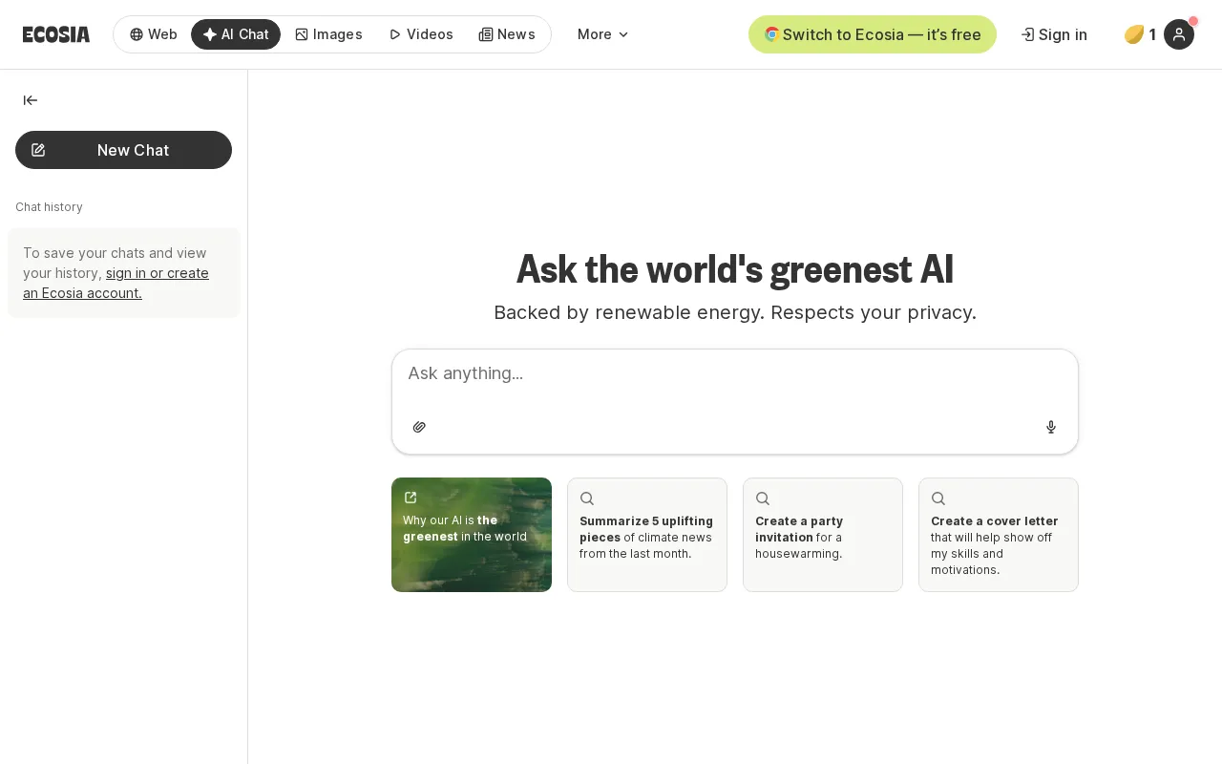
Task: Click the Sign in link
Action: (x=1054, y=34)
